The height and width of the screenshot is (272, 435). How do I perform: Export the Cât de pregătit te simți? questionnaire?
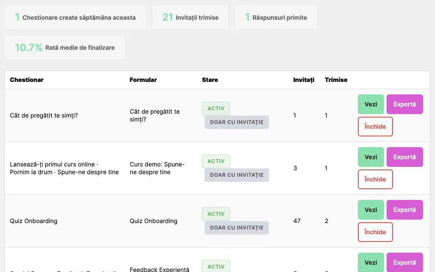coord(405,104)
